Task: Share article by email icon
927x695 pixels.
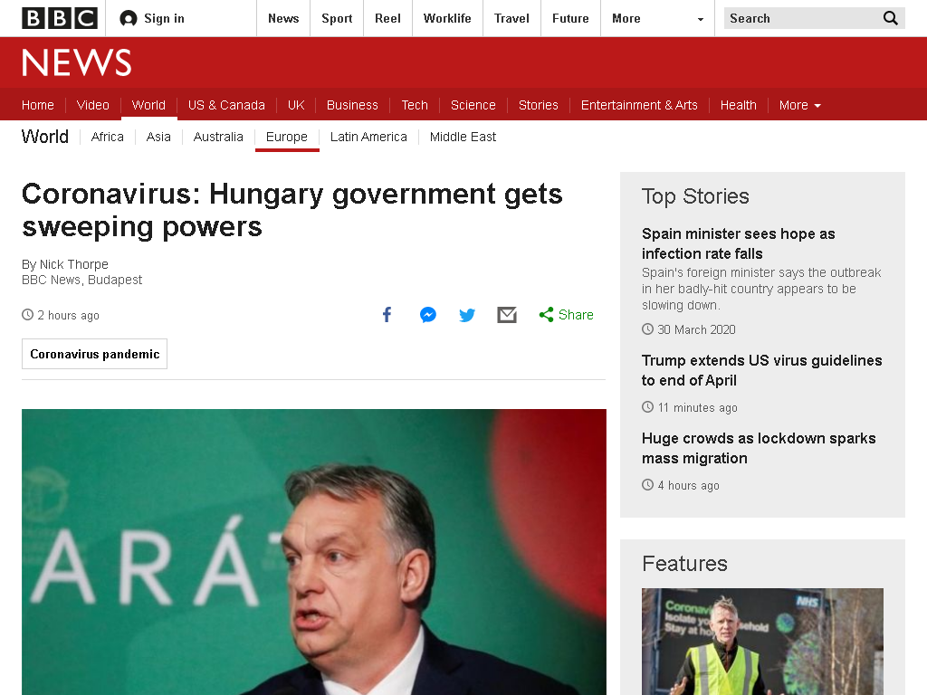Action: 507,315
